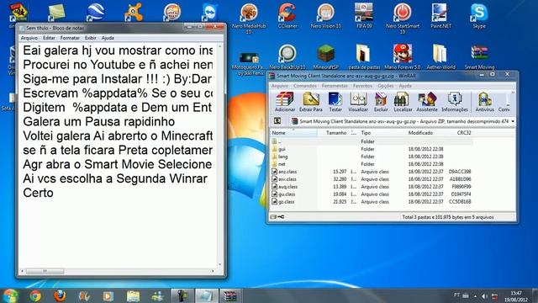Switch to WinRAR via taskbar button
538x303 pixels.
229,295
